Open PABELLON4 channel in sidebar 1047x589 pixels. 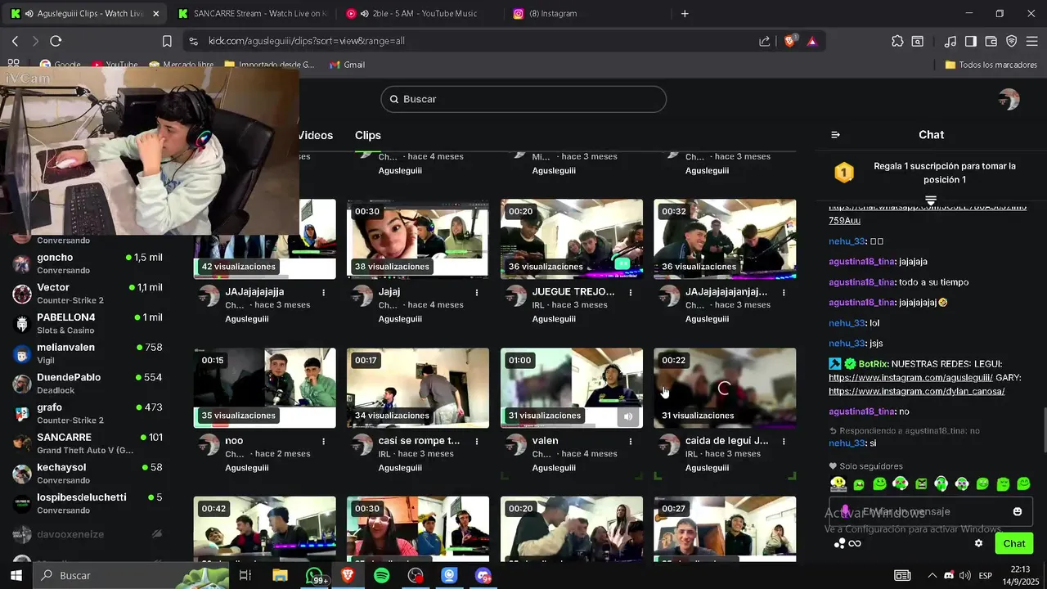coord(88,323)
